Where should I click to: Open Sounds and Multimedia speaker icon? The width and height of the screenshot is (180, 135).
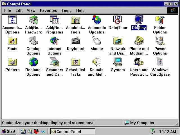(x=97, y=62)
